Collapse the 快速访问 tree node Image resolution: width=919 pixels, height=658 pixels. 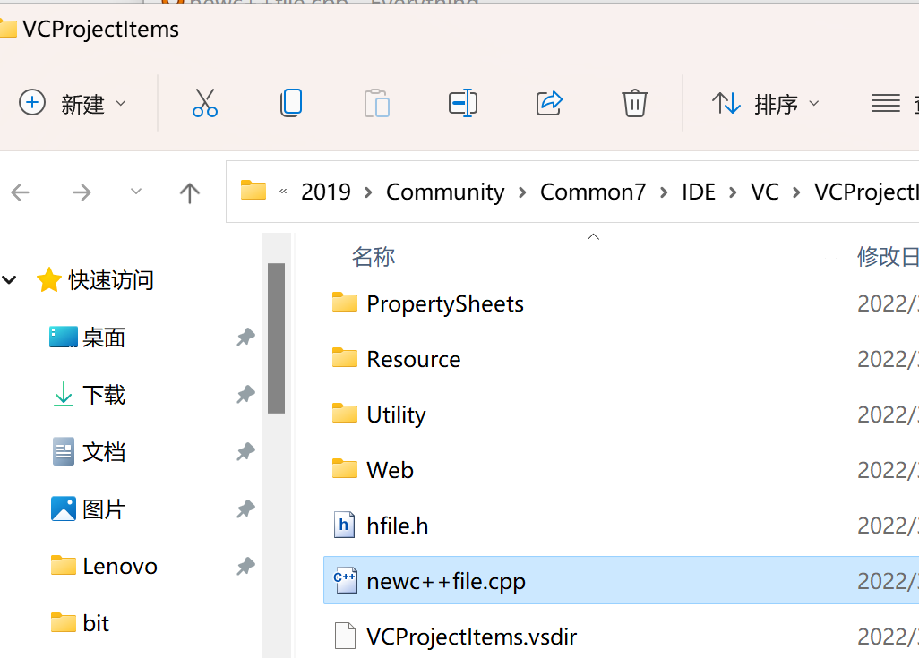click(9, 280)
